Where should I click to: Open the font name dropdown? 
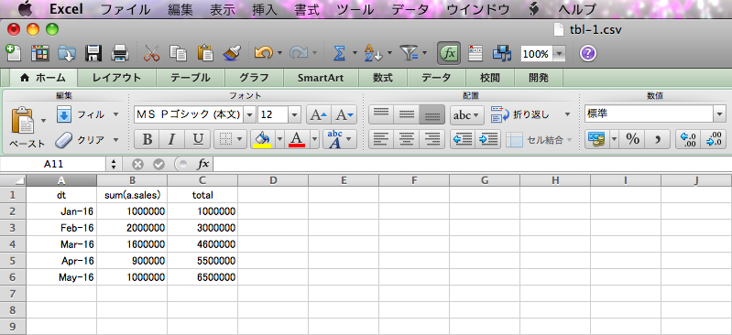(x=250, y=114)
